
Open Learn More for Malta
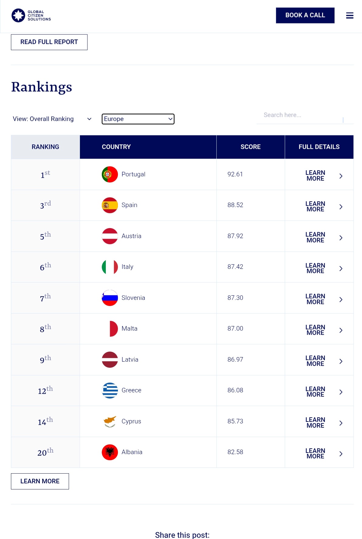pyautogui.click(x=315, y=330)
